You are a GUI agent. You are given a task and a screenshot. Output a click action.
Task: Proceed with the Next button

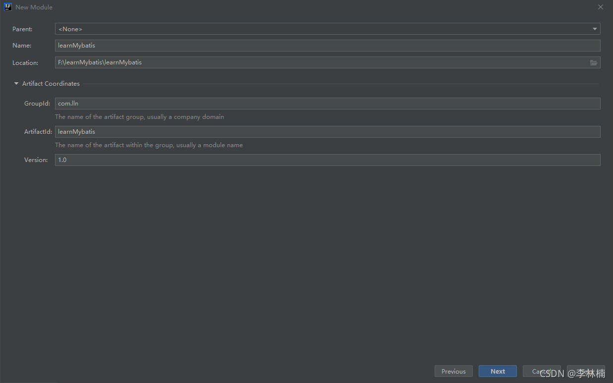click(498, 371)
